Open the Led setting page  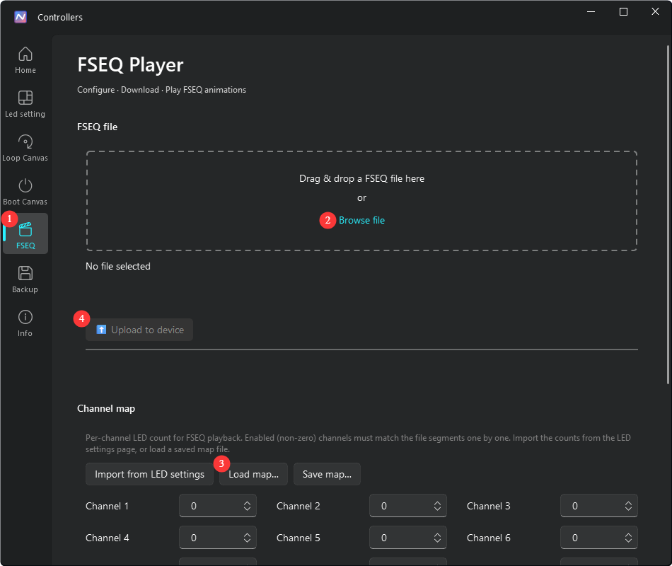tap(25, 104)
